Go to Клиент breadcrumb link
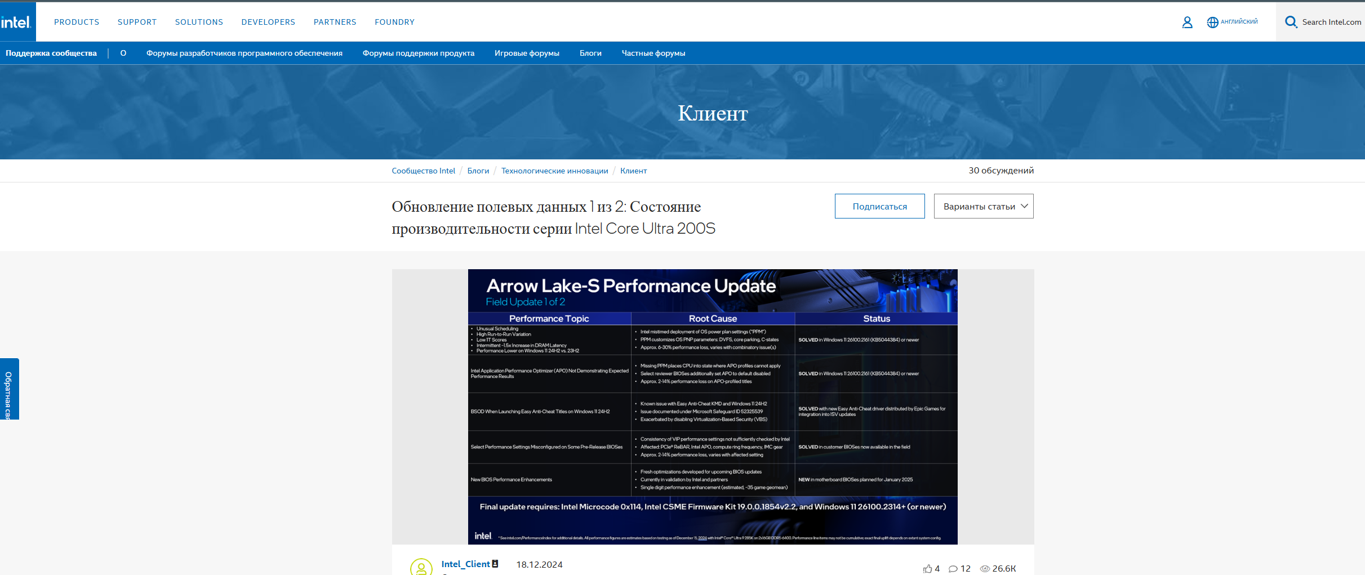 coord(634,171)
